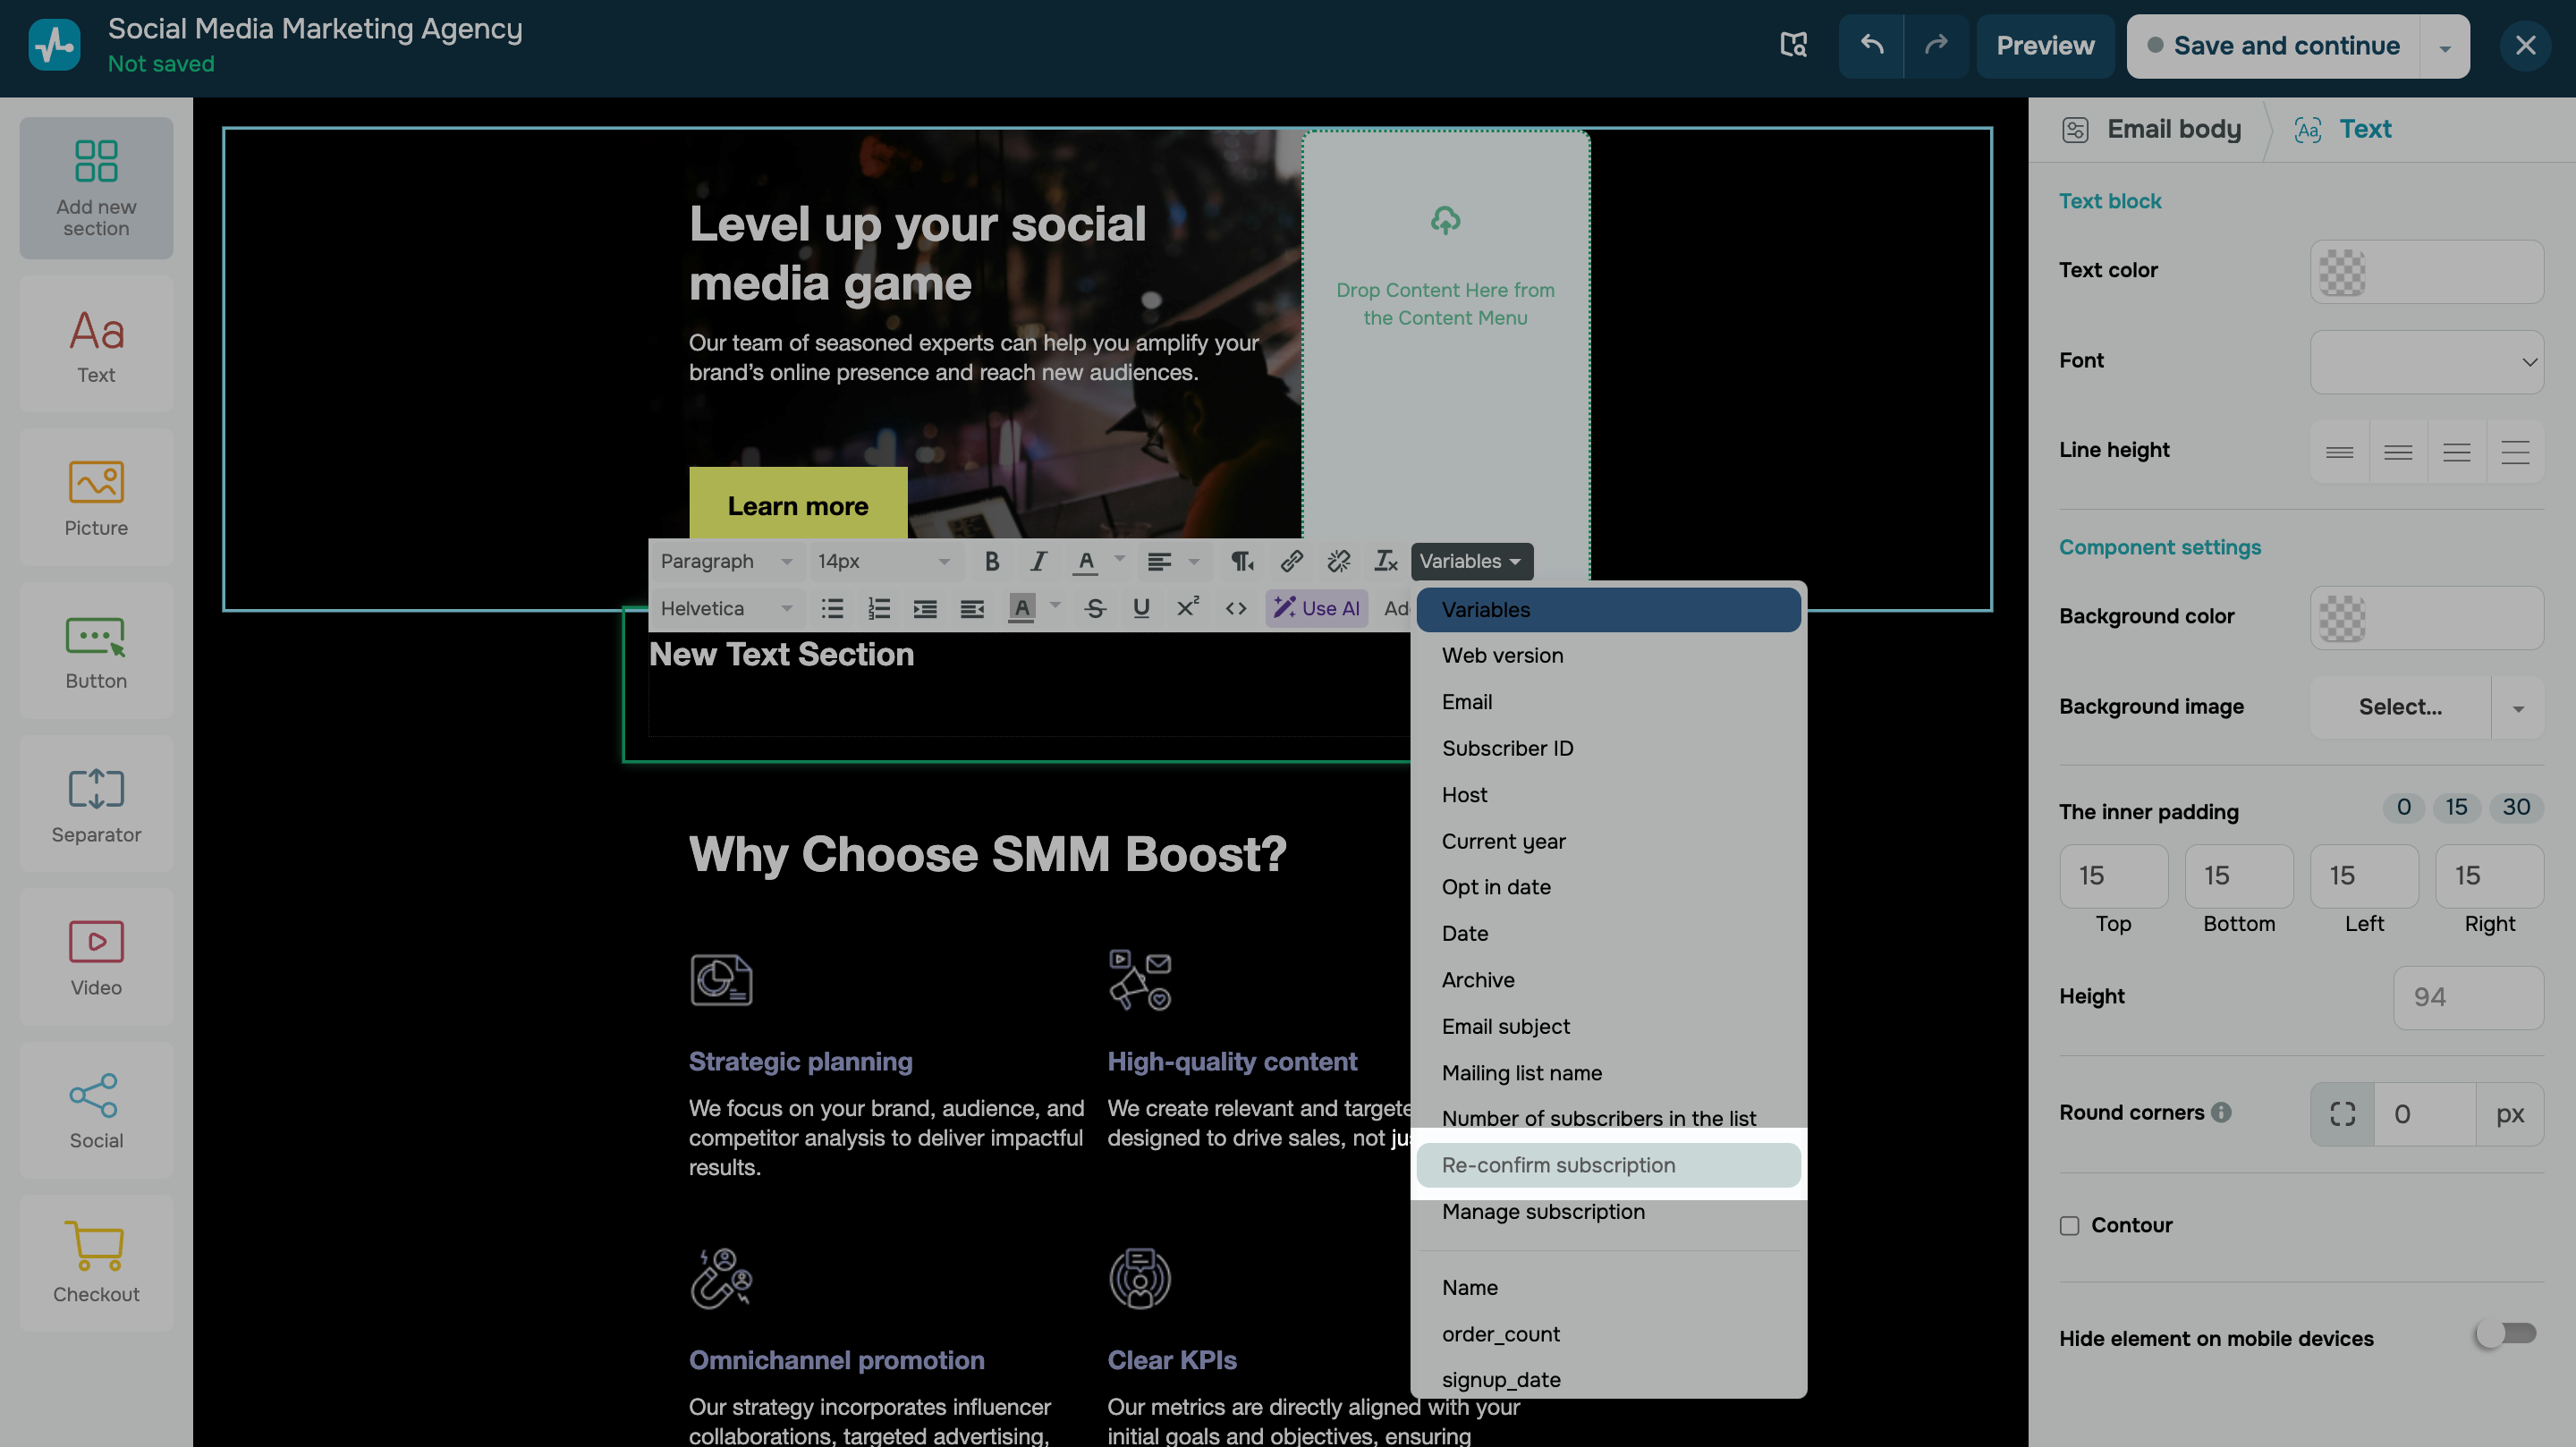Screen dimensions: 2576x1447
Task: Click the clear formatting icon
Action: [1385, 561]
